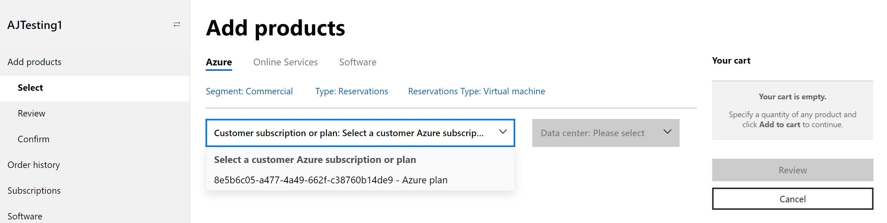Navigate to the Confirm step in the sidebar

click(34, 139)
